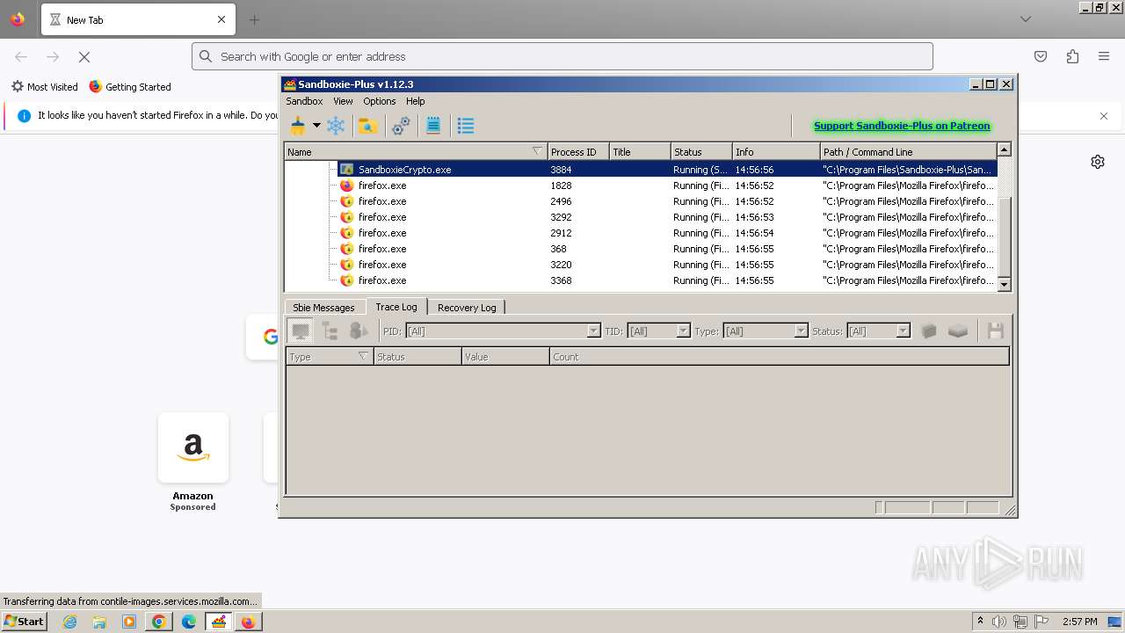
Task: Click the SandboxieCrypto.exe path cell
Action: 908,170
